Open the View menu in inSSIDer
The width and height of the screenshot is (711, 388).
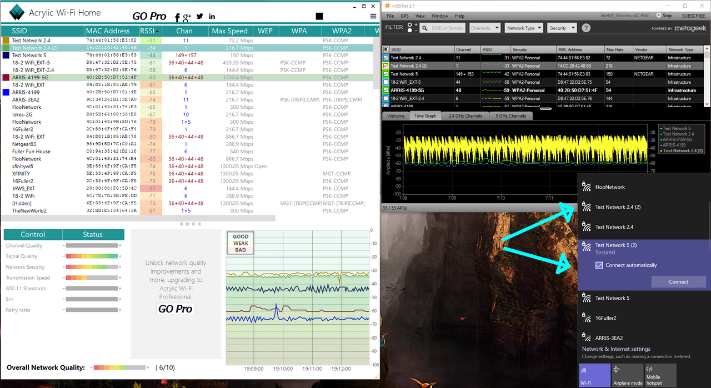420,16
